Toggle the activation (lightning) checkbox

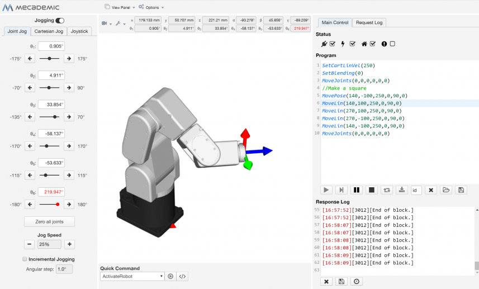(x=353, y=44)
